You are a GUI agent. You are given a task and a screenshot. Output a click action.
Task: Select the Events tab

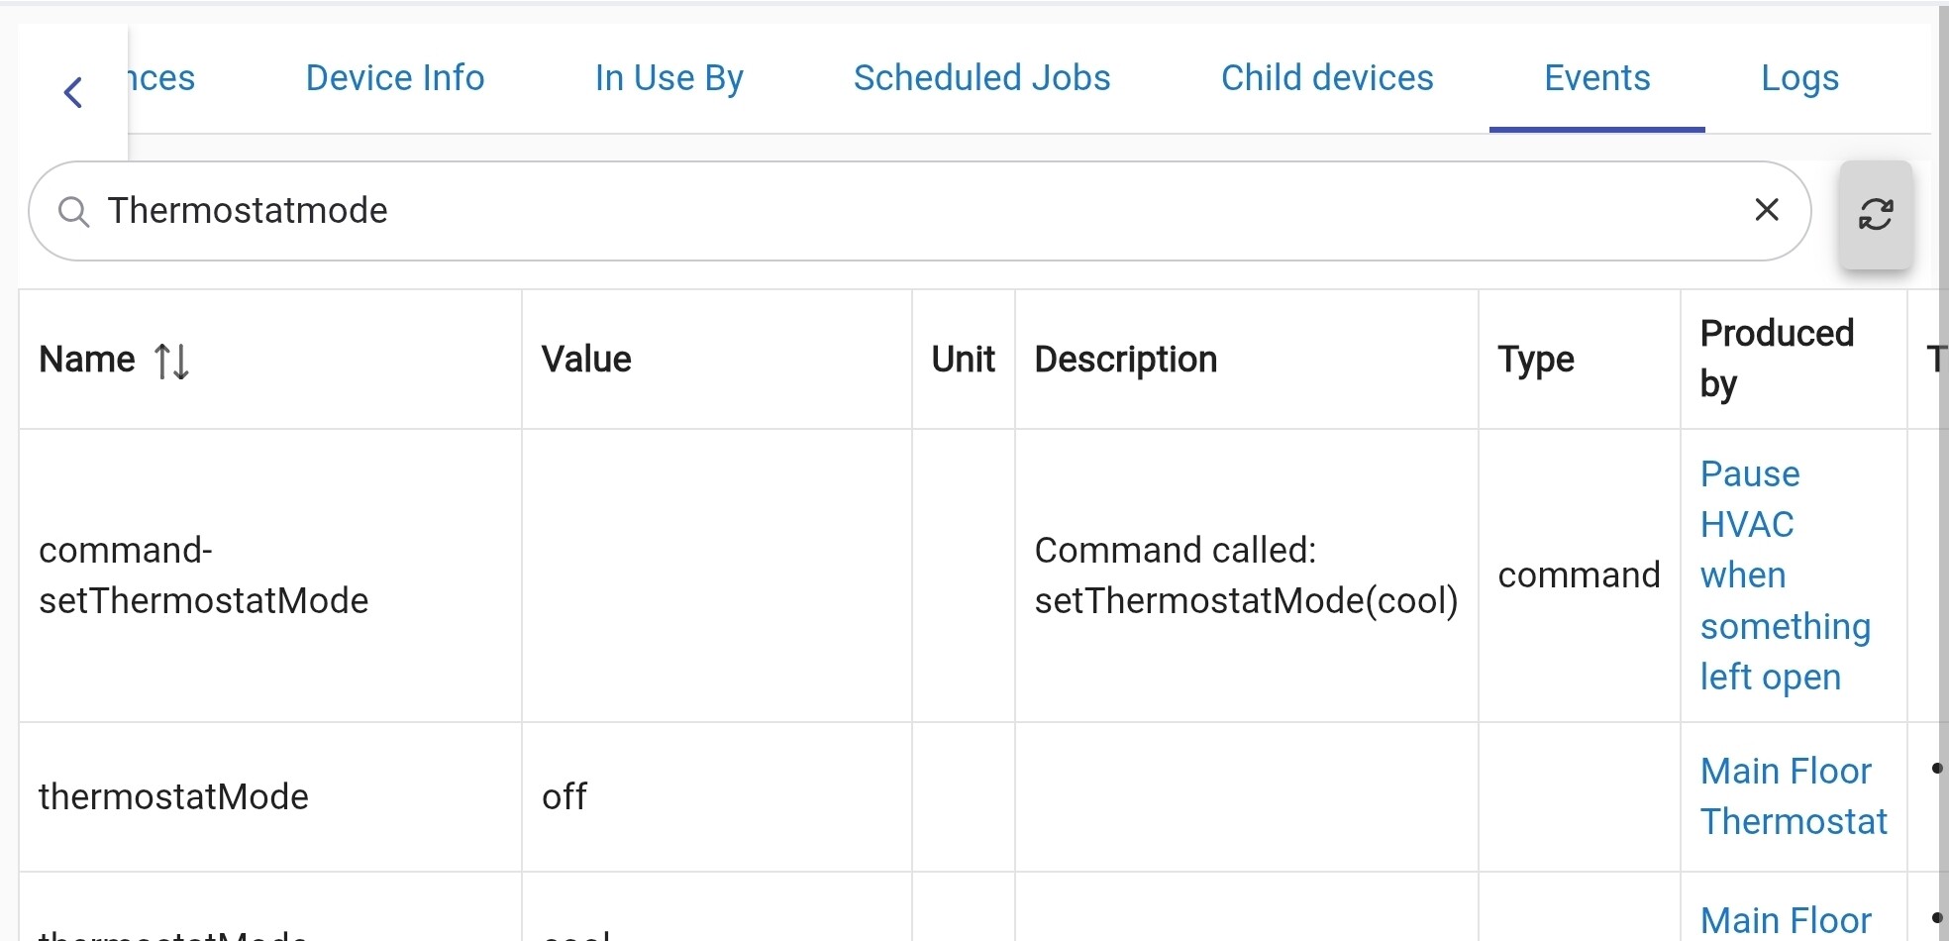(x=1596, y=78)
